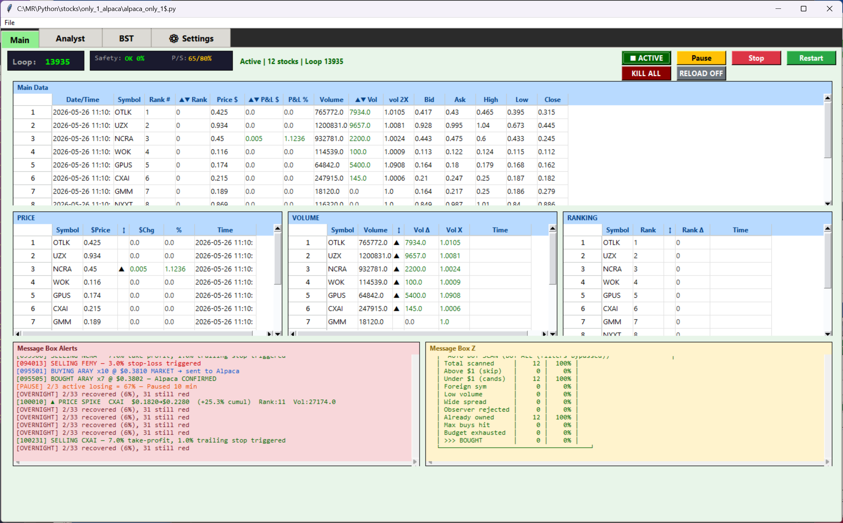Select the OTLK row in Main Data
843x523 pixels.
coord(291,112)
